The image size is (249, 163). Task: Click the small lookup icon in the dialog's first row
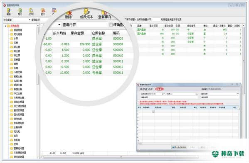point(153,112)
